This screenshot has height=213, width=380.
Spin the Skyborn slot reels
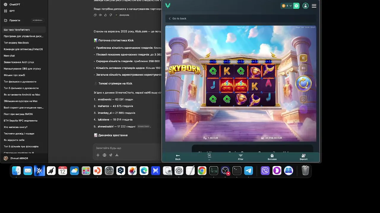pos(303,83)
